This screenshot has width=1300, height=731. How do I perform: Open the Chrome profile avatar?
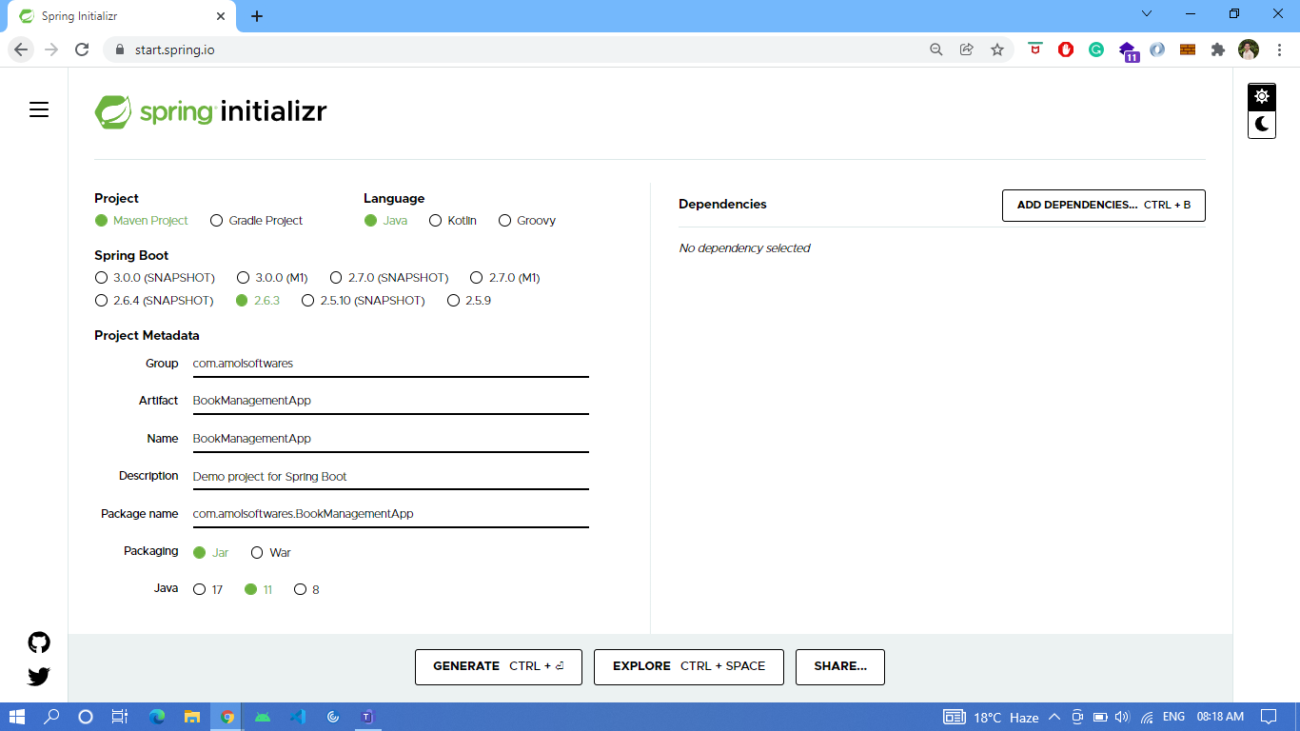[x=1249, y=49]
